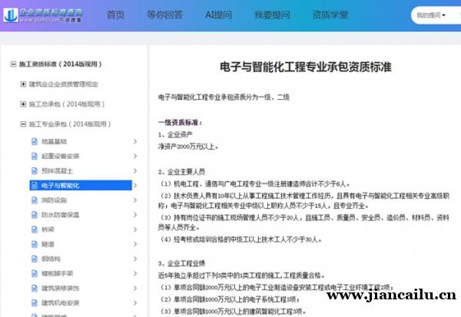This screenshot has width=461, height=317.
Task: Click the chevron arrow for 电子与智能化
Action: click(135, 186)
